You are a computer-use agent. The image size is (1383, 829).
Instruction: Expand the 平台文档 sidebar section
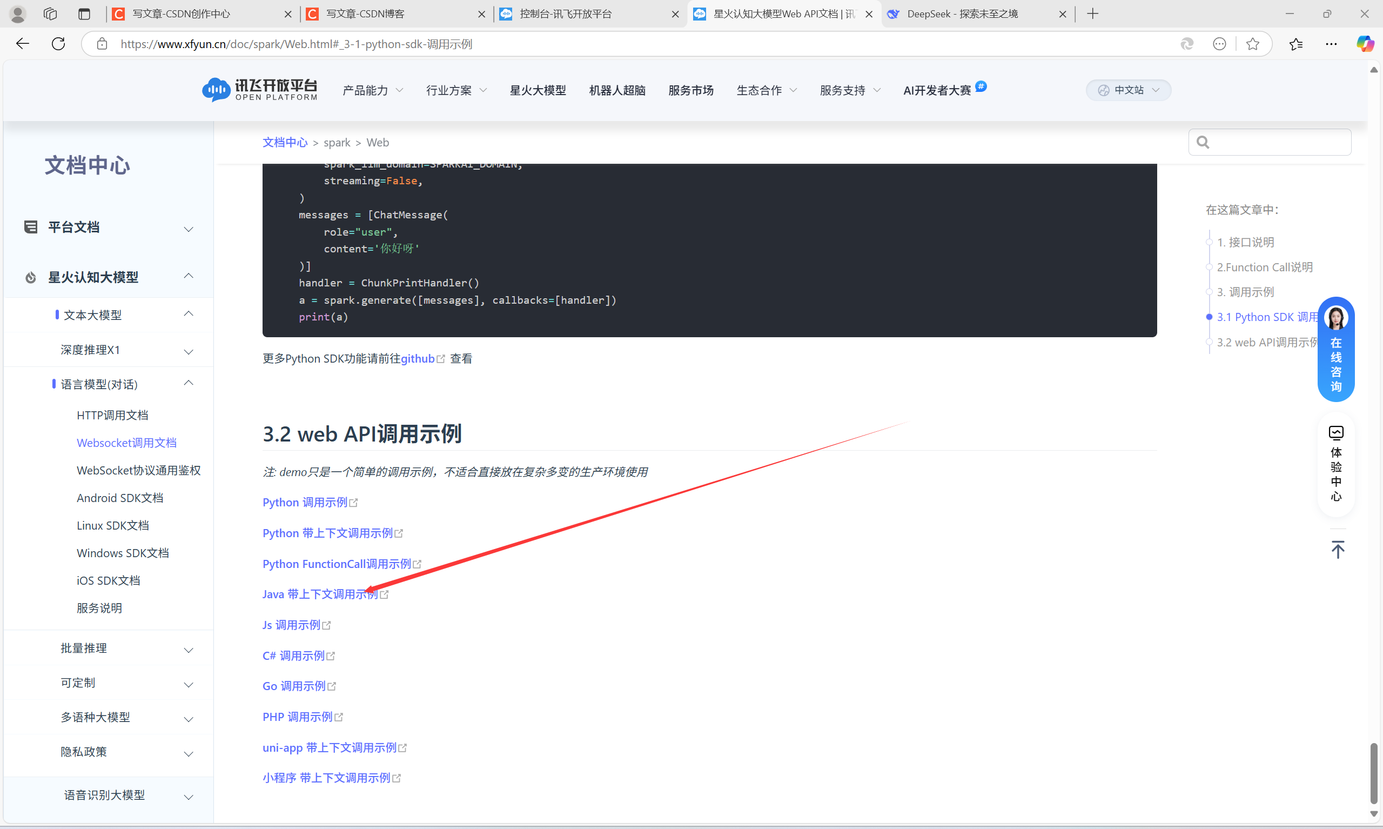[188, 229]
